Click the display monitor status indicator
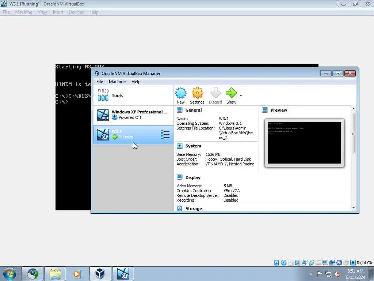This screenshot has height=281, width=374. tap(325, 263)
